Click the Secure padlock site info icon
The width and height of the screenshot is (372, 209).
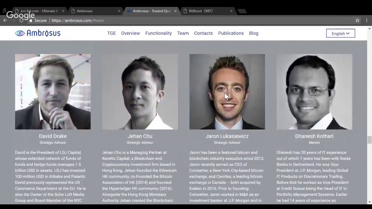click(x=31, y=21)
